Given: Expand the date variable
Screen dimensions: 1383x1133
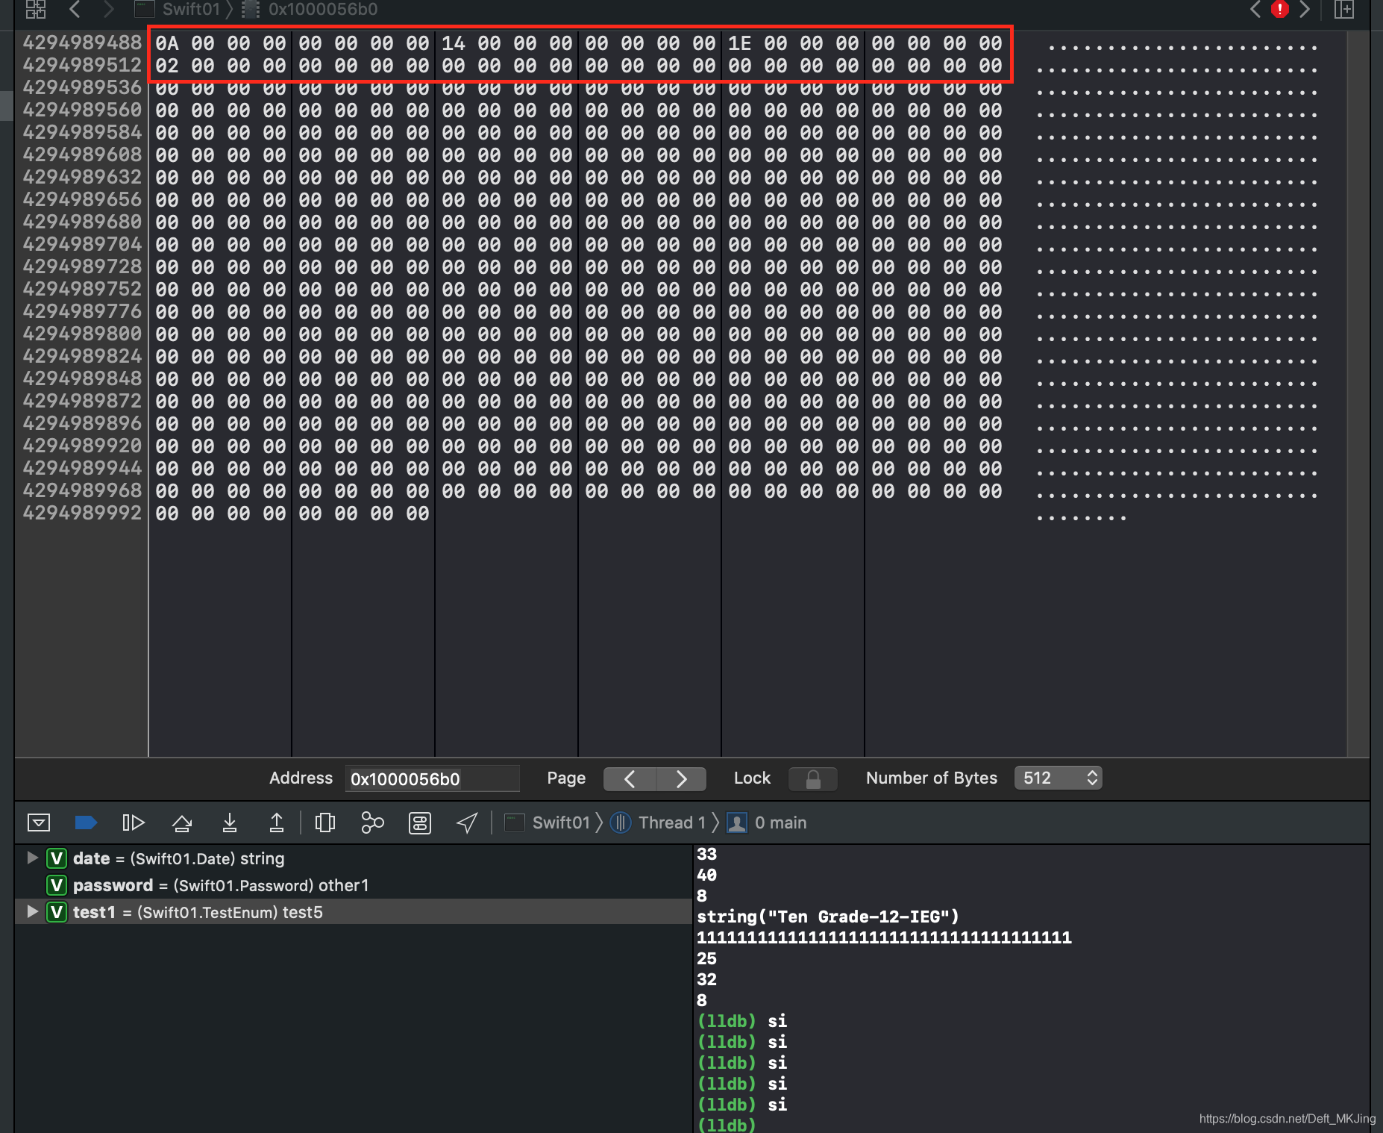Looking at the screenshot, I should [x=32, y=858].
